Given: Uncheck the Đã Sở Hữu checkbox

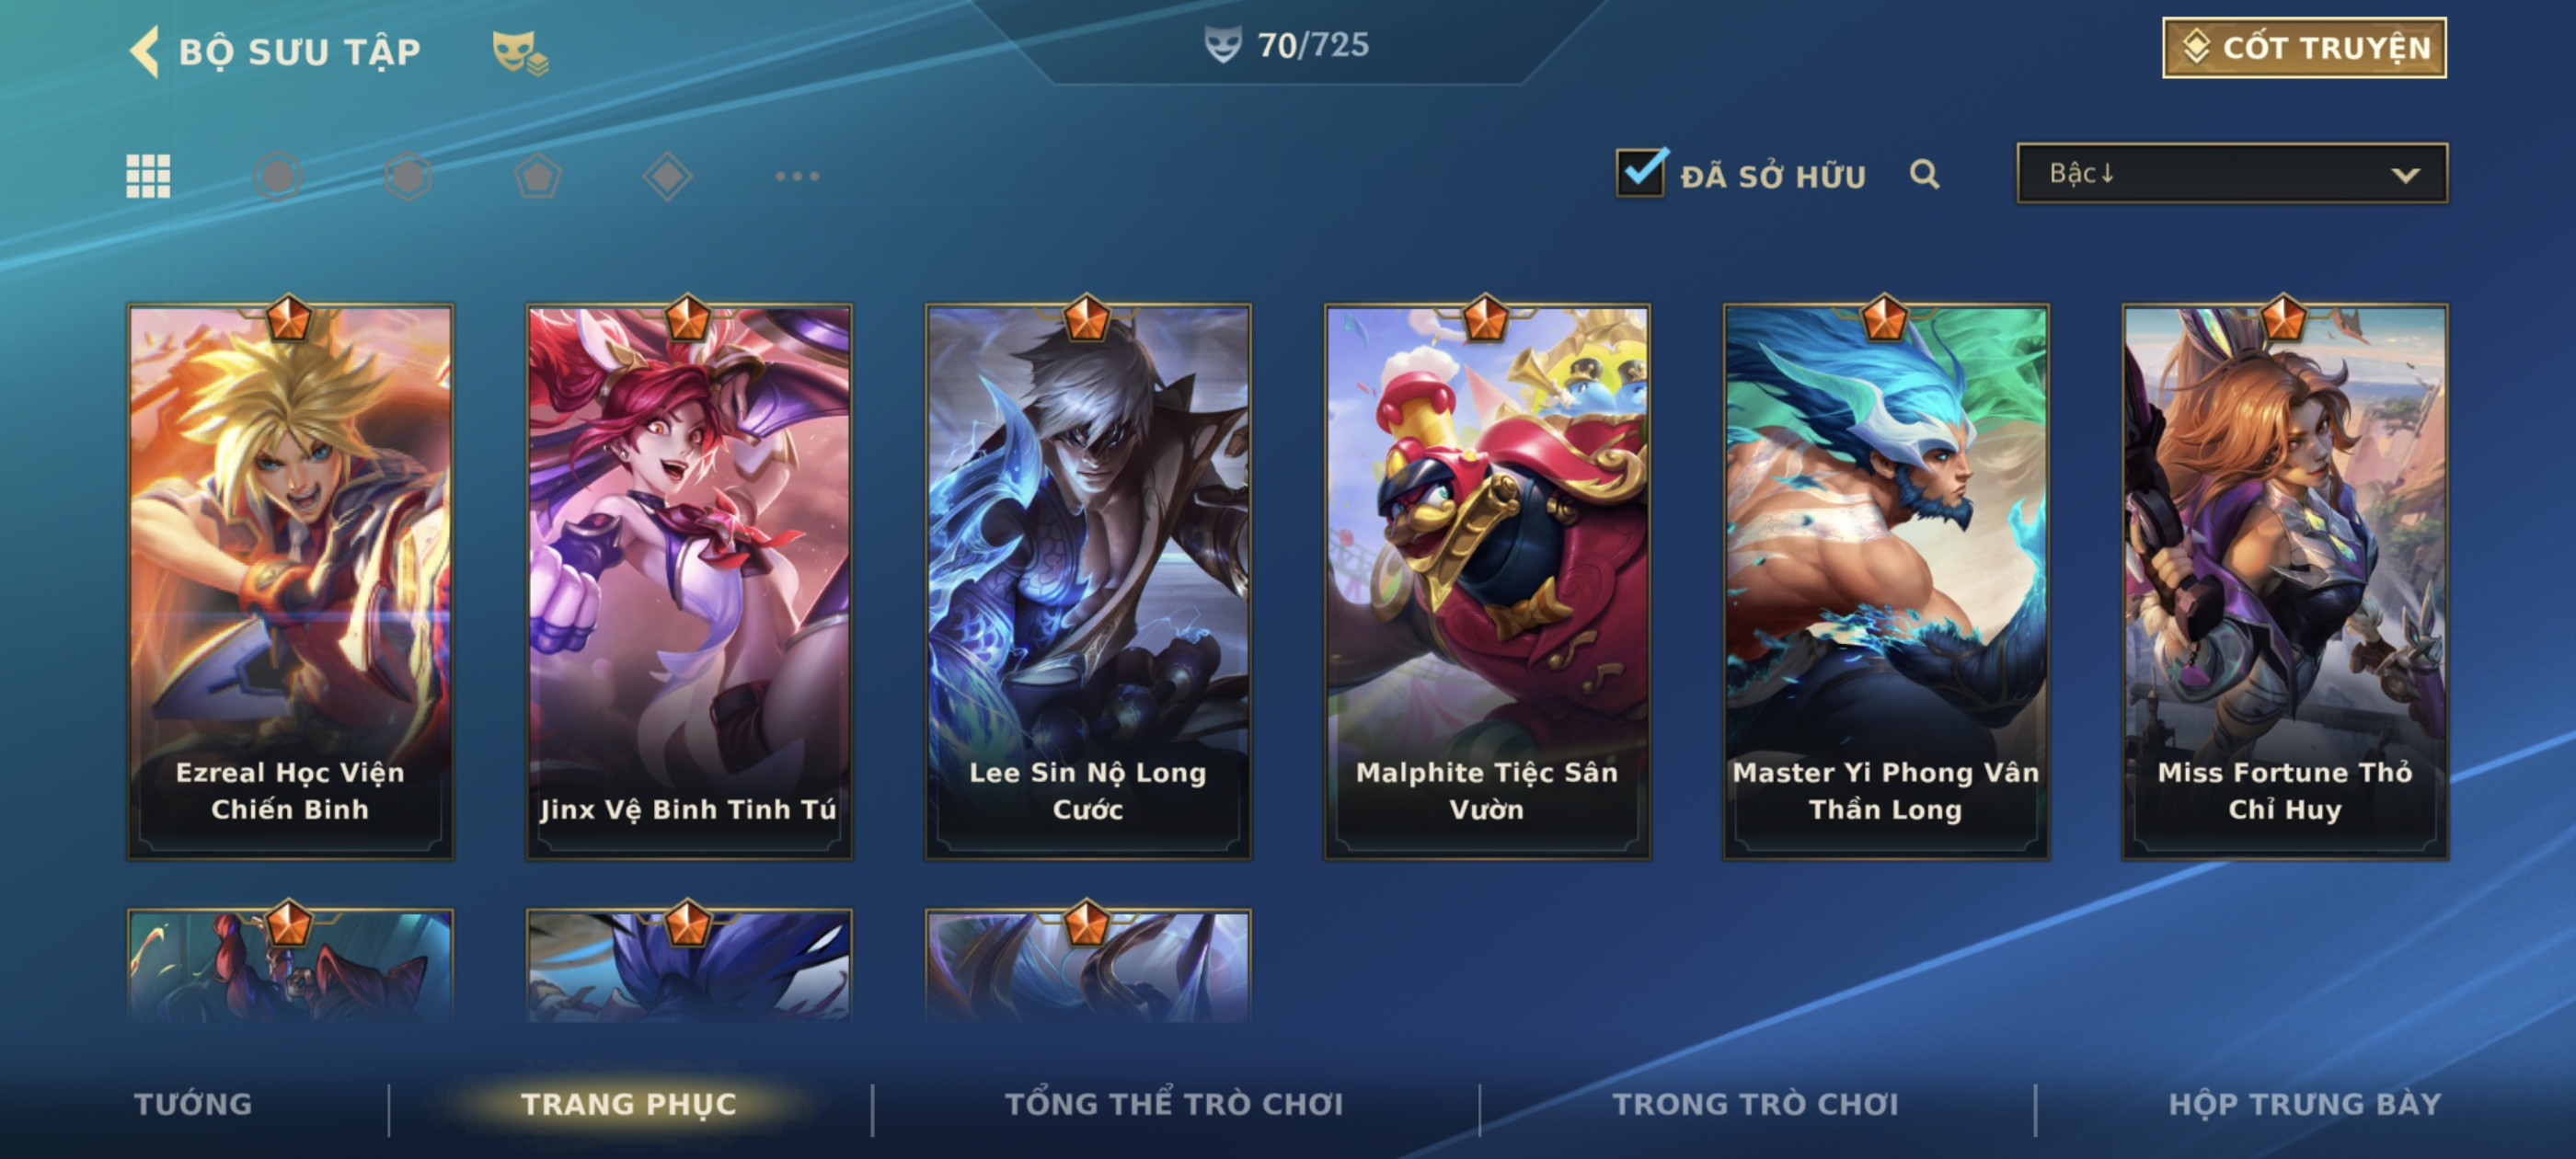Looking at the screenshot, I should point(1641,173).
